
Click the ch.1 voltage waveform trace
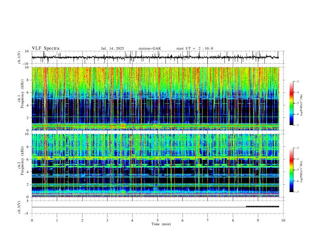(x=155, y=57)
